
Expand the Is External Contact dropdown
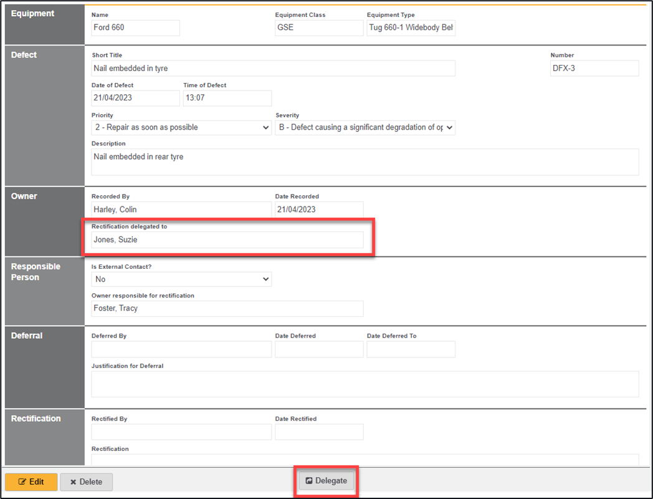[x=181, y=279]
